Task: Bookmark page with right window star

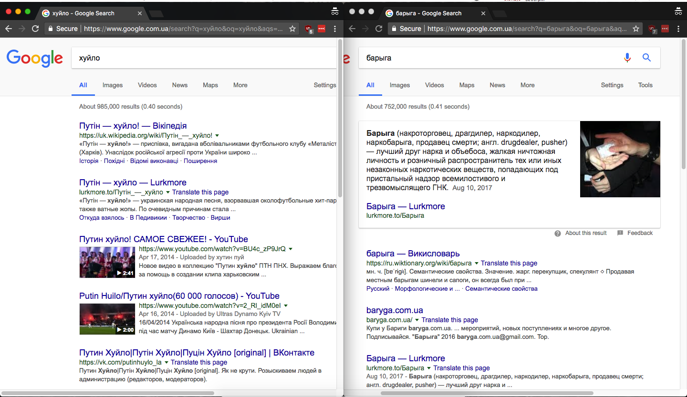Action: pyautogui.click(x=636, y=29)
